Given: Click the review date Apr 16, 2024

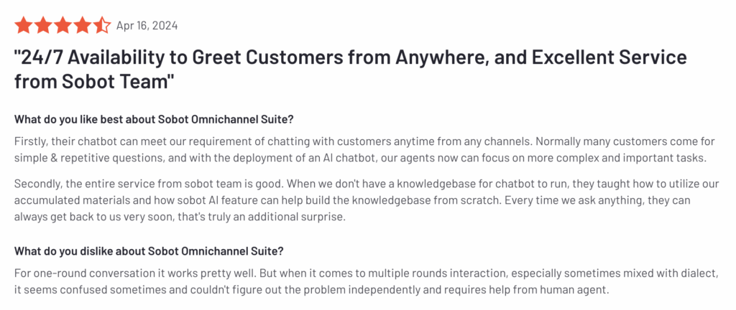Looking at the screenshot, I should (147, 25).
